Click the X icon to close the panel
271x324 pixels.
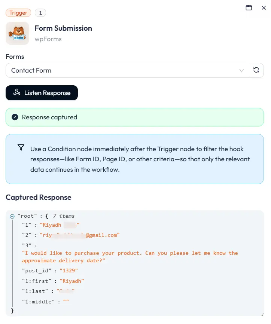pyautogui.click(x=264, y=7)
